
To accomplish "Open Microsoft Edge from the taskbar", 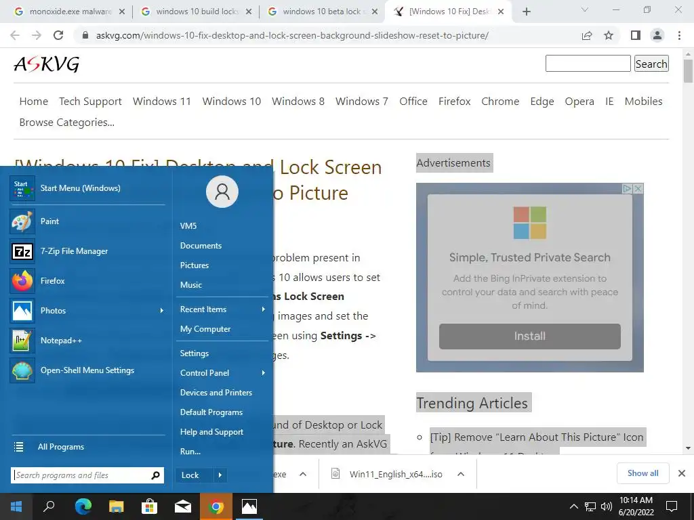I will (x=83, y=506).
